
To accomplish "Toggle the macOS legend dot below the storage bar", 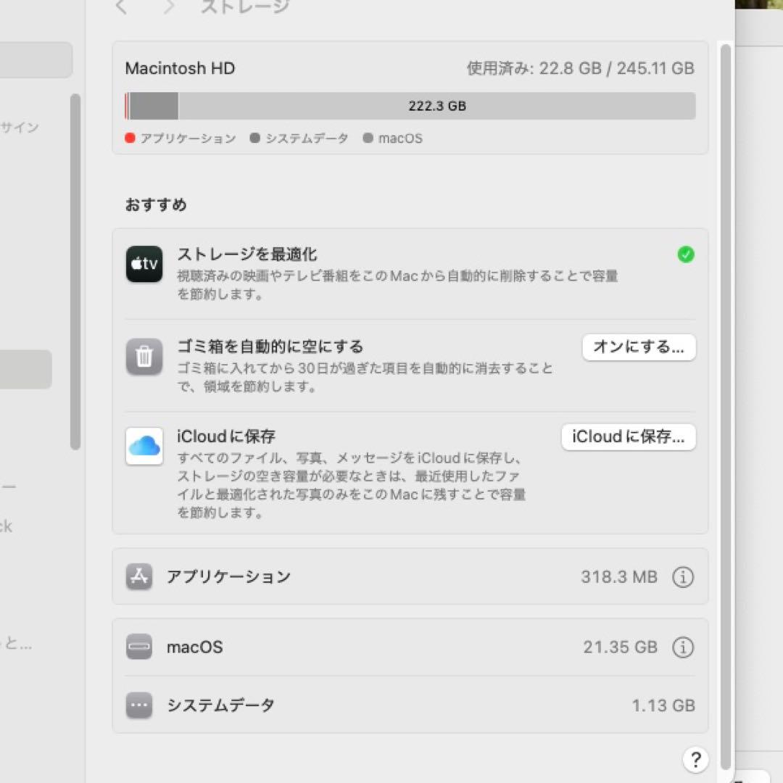I will click(370, 137).
